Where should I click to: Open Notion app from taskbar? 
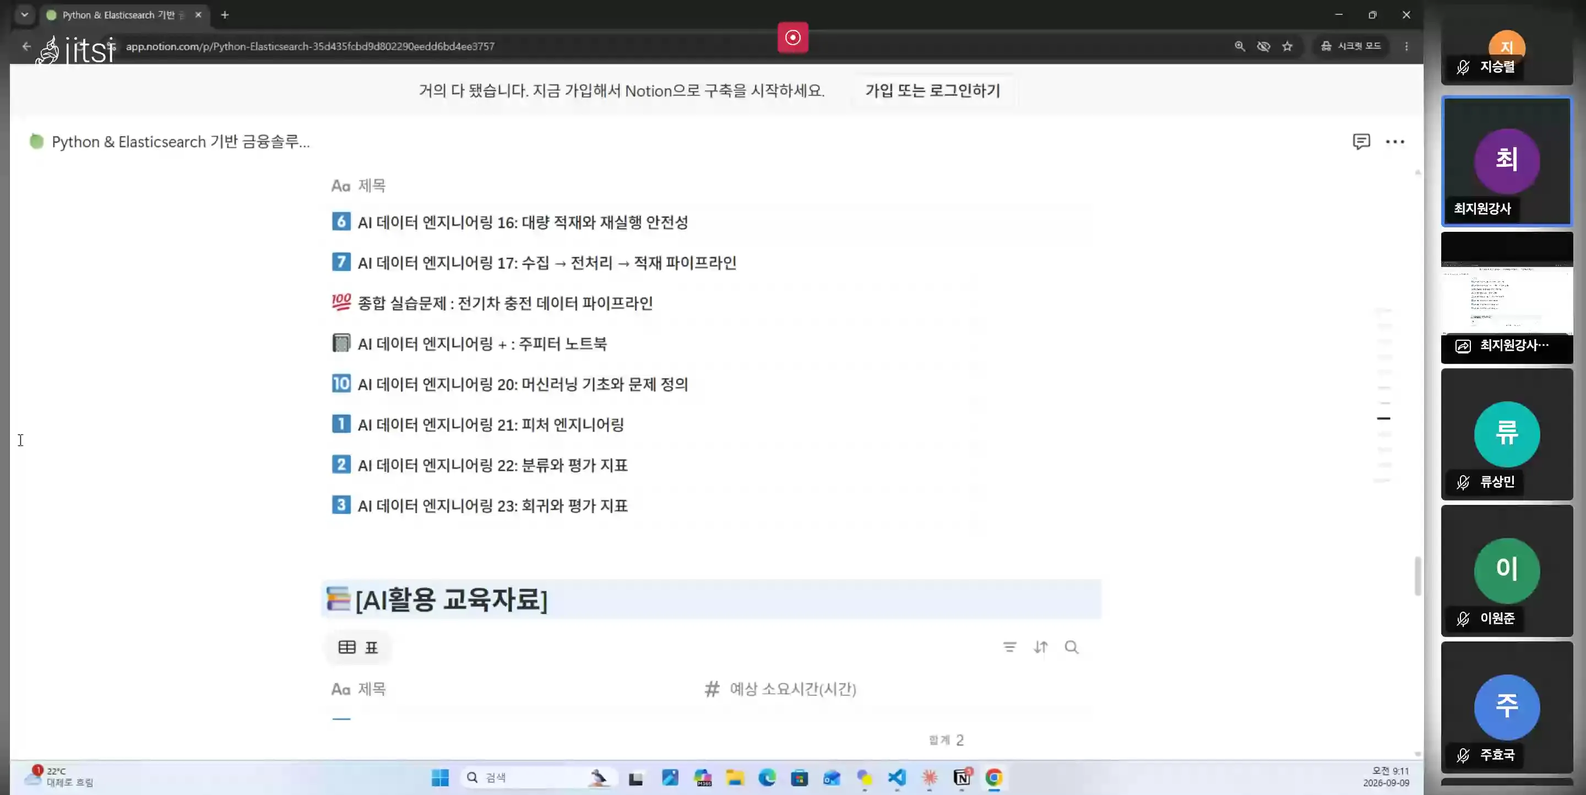click(962, 778)
